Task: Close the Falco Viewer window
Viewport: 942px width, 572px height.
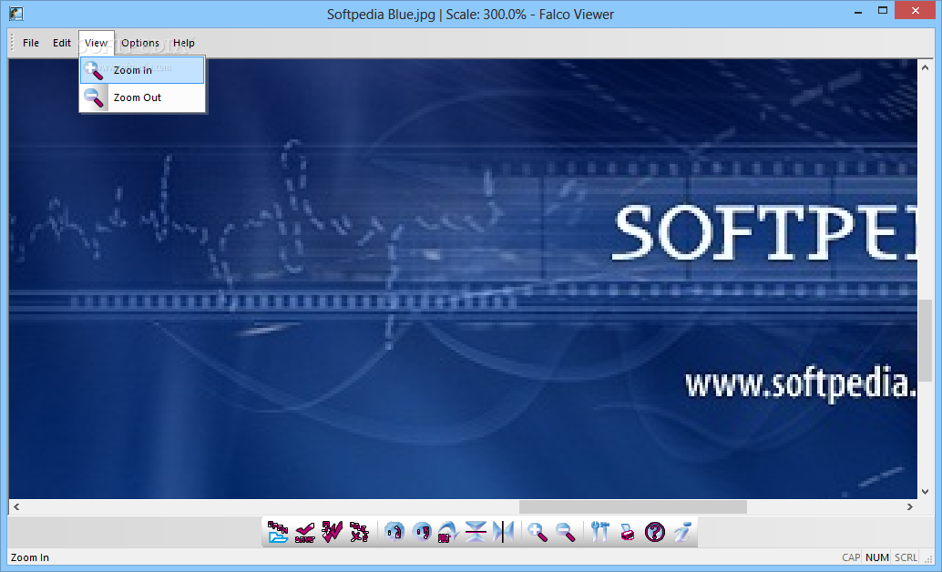Action: (x=915, y=11)
